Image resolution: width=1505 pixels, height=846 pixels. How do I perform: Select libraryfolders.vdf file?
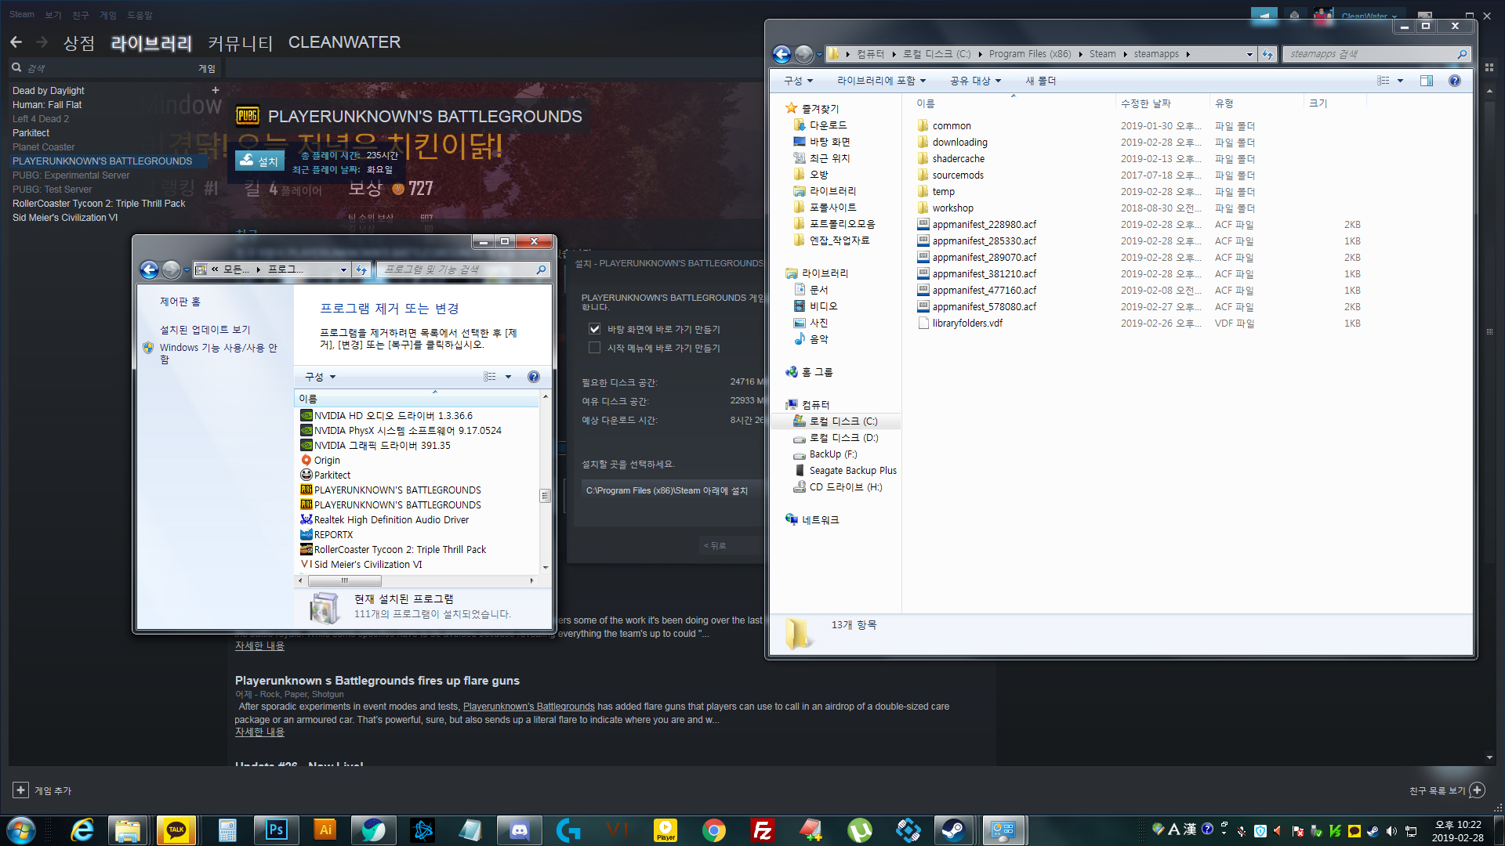click(x=967, y=324)
